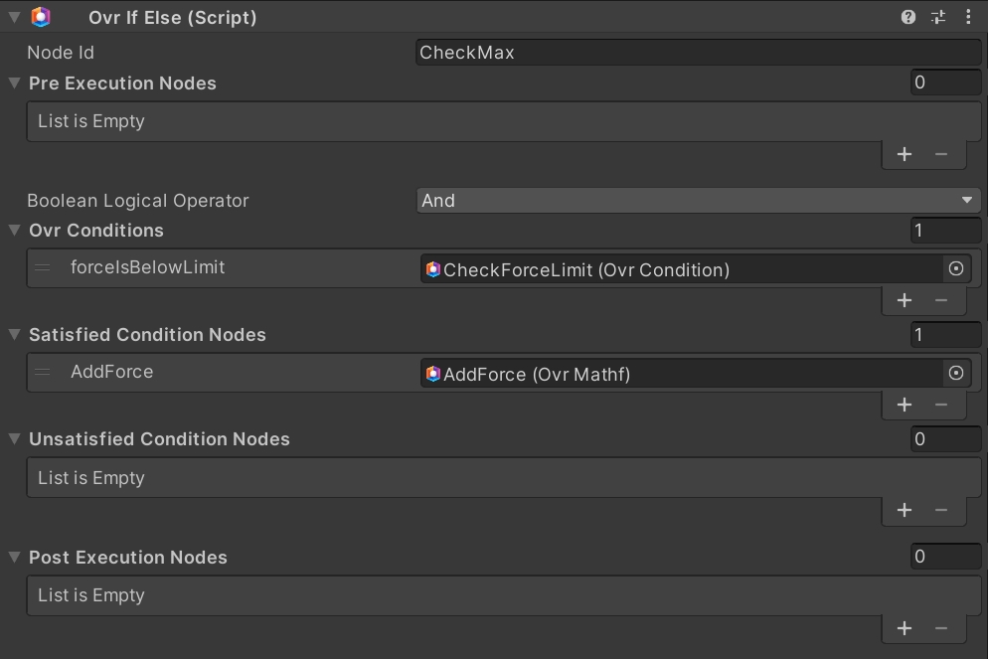
Task: Select the forceIsBelowLimit drag handle
Action: [x=43, y=267]
